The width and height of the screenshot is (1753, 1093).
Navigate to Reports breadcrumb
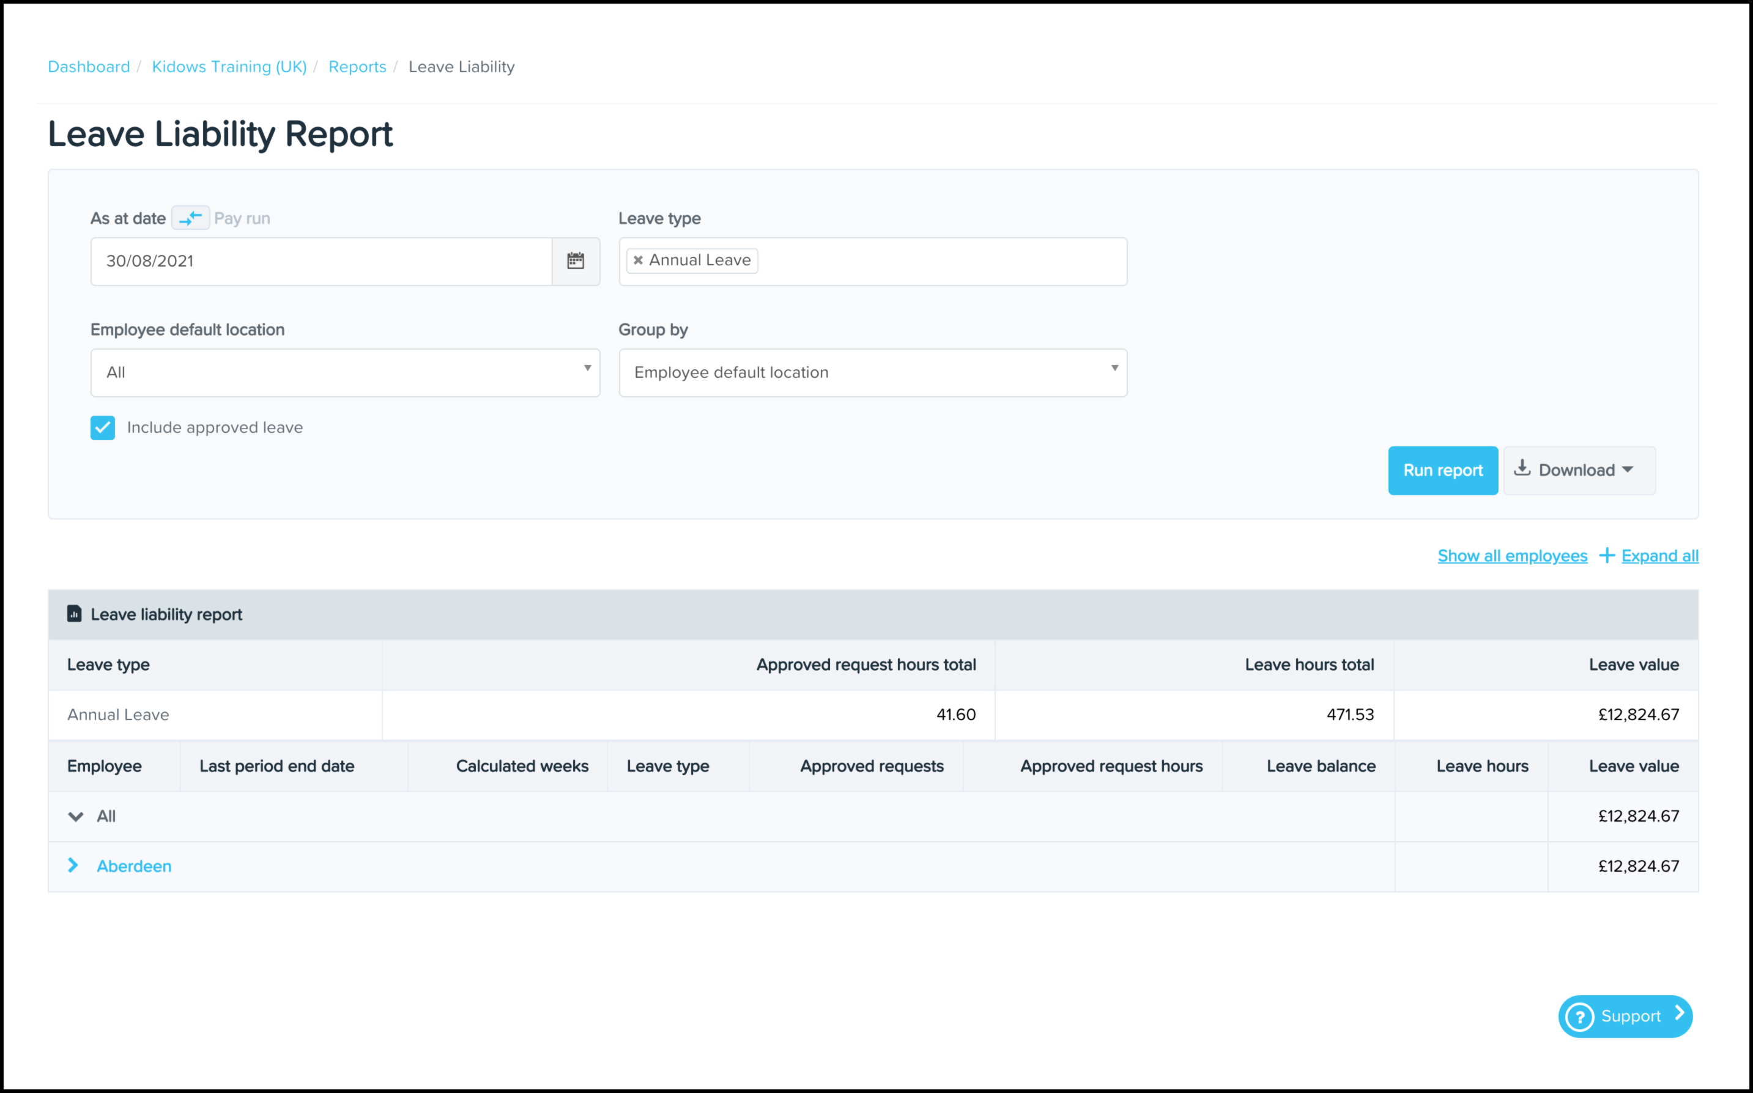coord(357,67)
